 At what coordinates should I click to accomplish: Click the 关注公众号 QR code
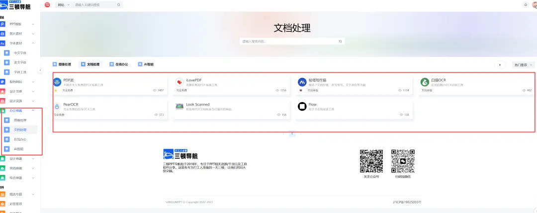[x=371, y=161]
